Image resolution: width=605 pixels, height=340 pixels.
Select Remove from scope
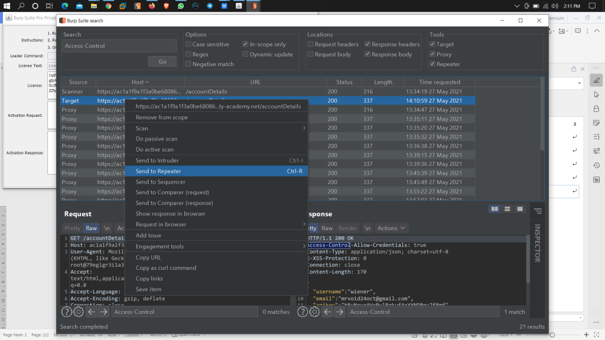tap(216, 117)
